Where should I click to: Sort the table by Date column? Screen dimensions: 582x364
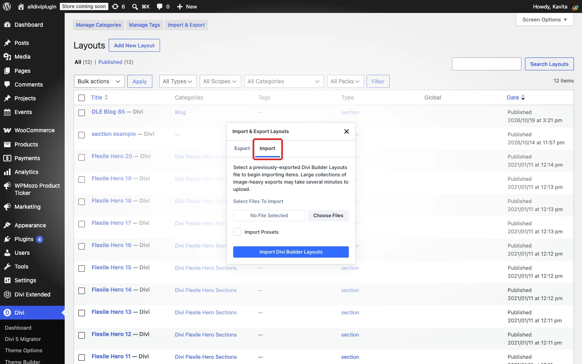pyautogui.click(x=516, y=97)
